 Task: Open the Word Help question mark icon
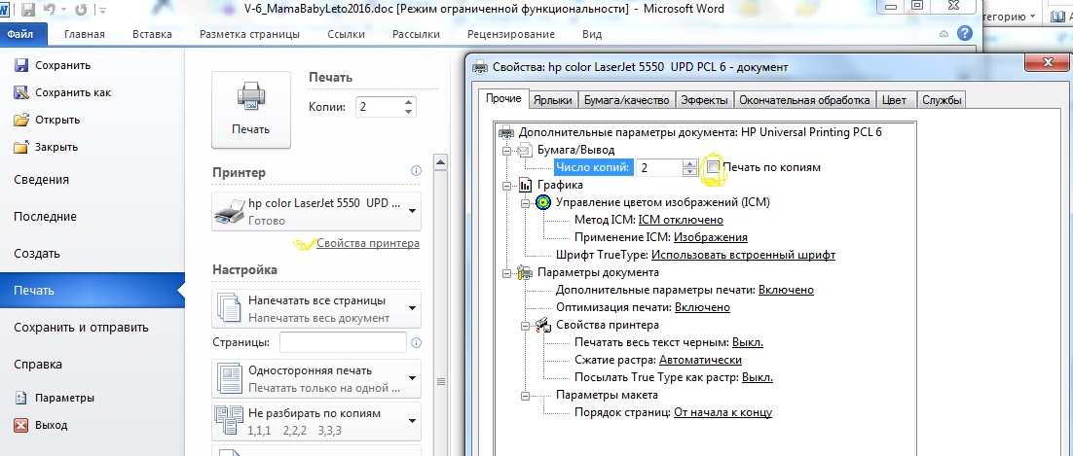click(964, 33)
